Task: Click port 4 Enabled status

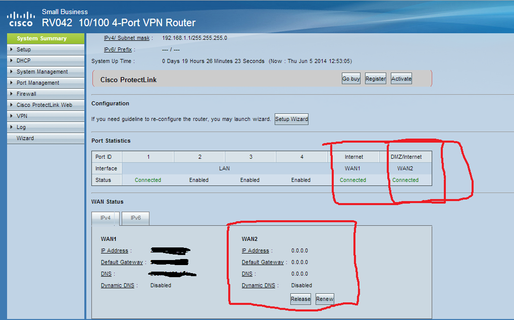Action: (301, 180)
